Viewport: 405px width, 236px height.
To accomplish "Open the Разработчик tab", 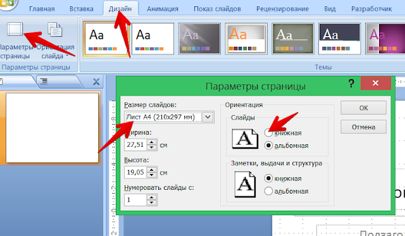I will click(x=371, y=9).
